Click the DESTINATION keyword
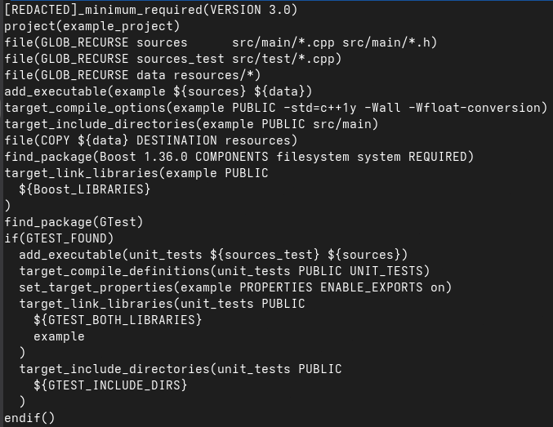This screenshot has height=427, width=553. (x=176, y=140)
